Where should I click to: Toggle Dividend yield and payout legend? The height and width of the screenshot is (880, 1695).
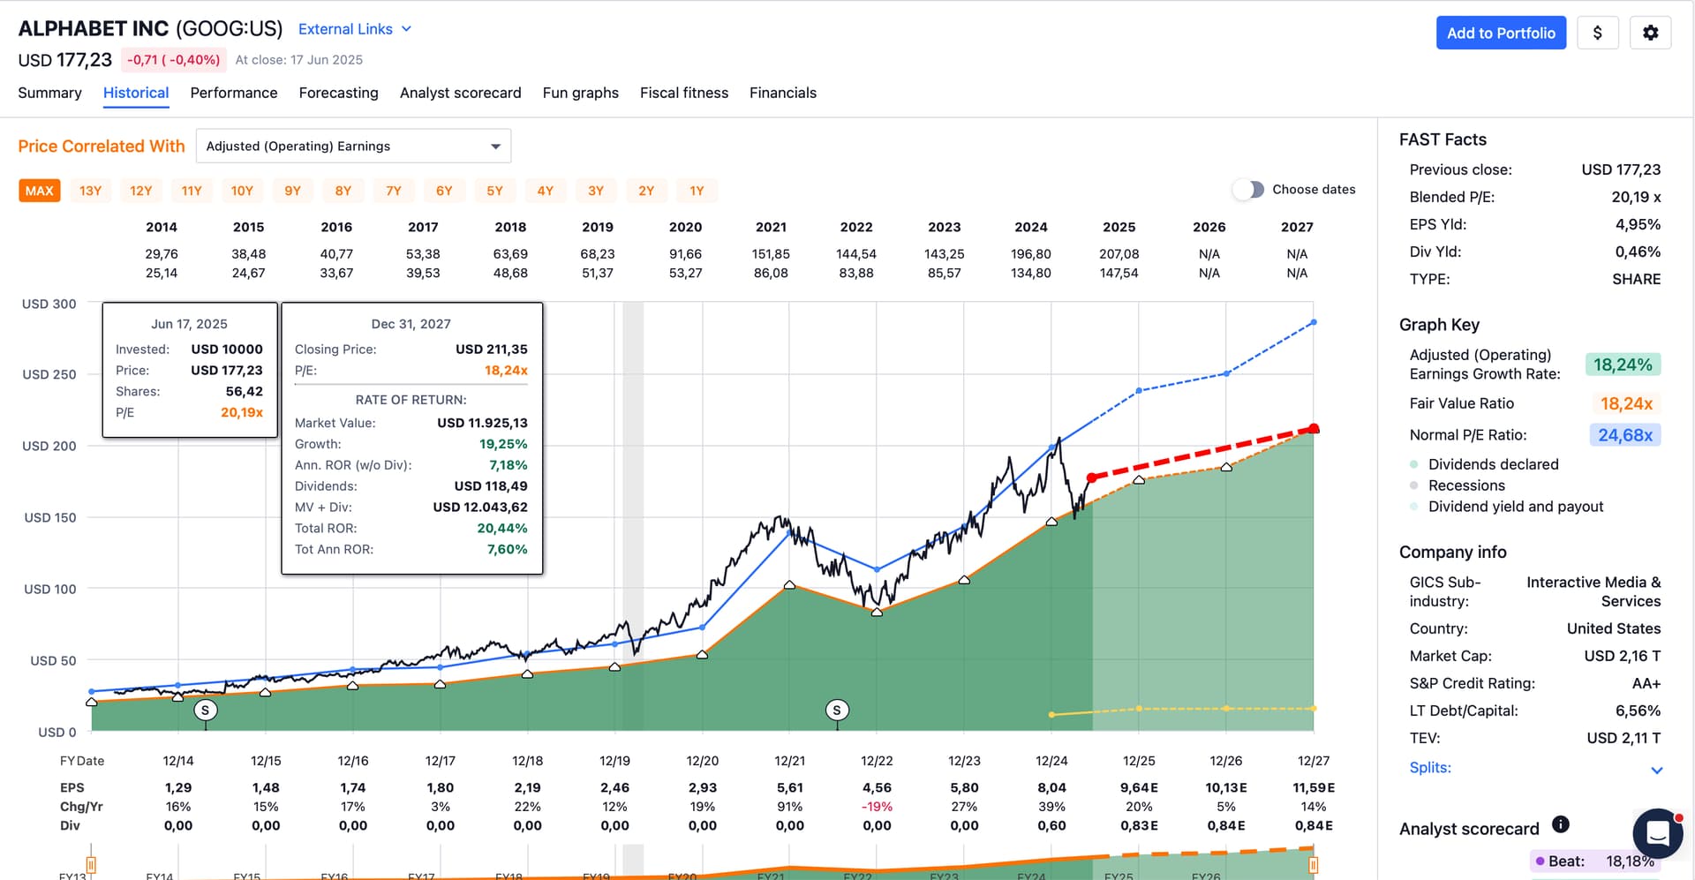(1507, 507)
